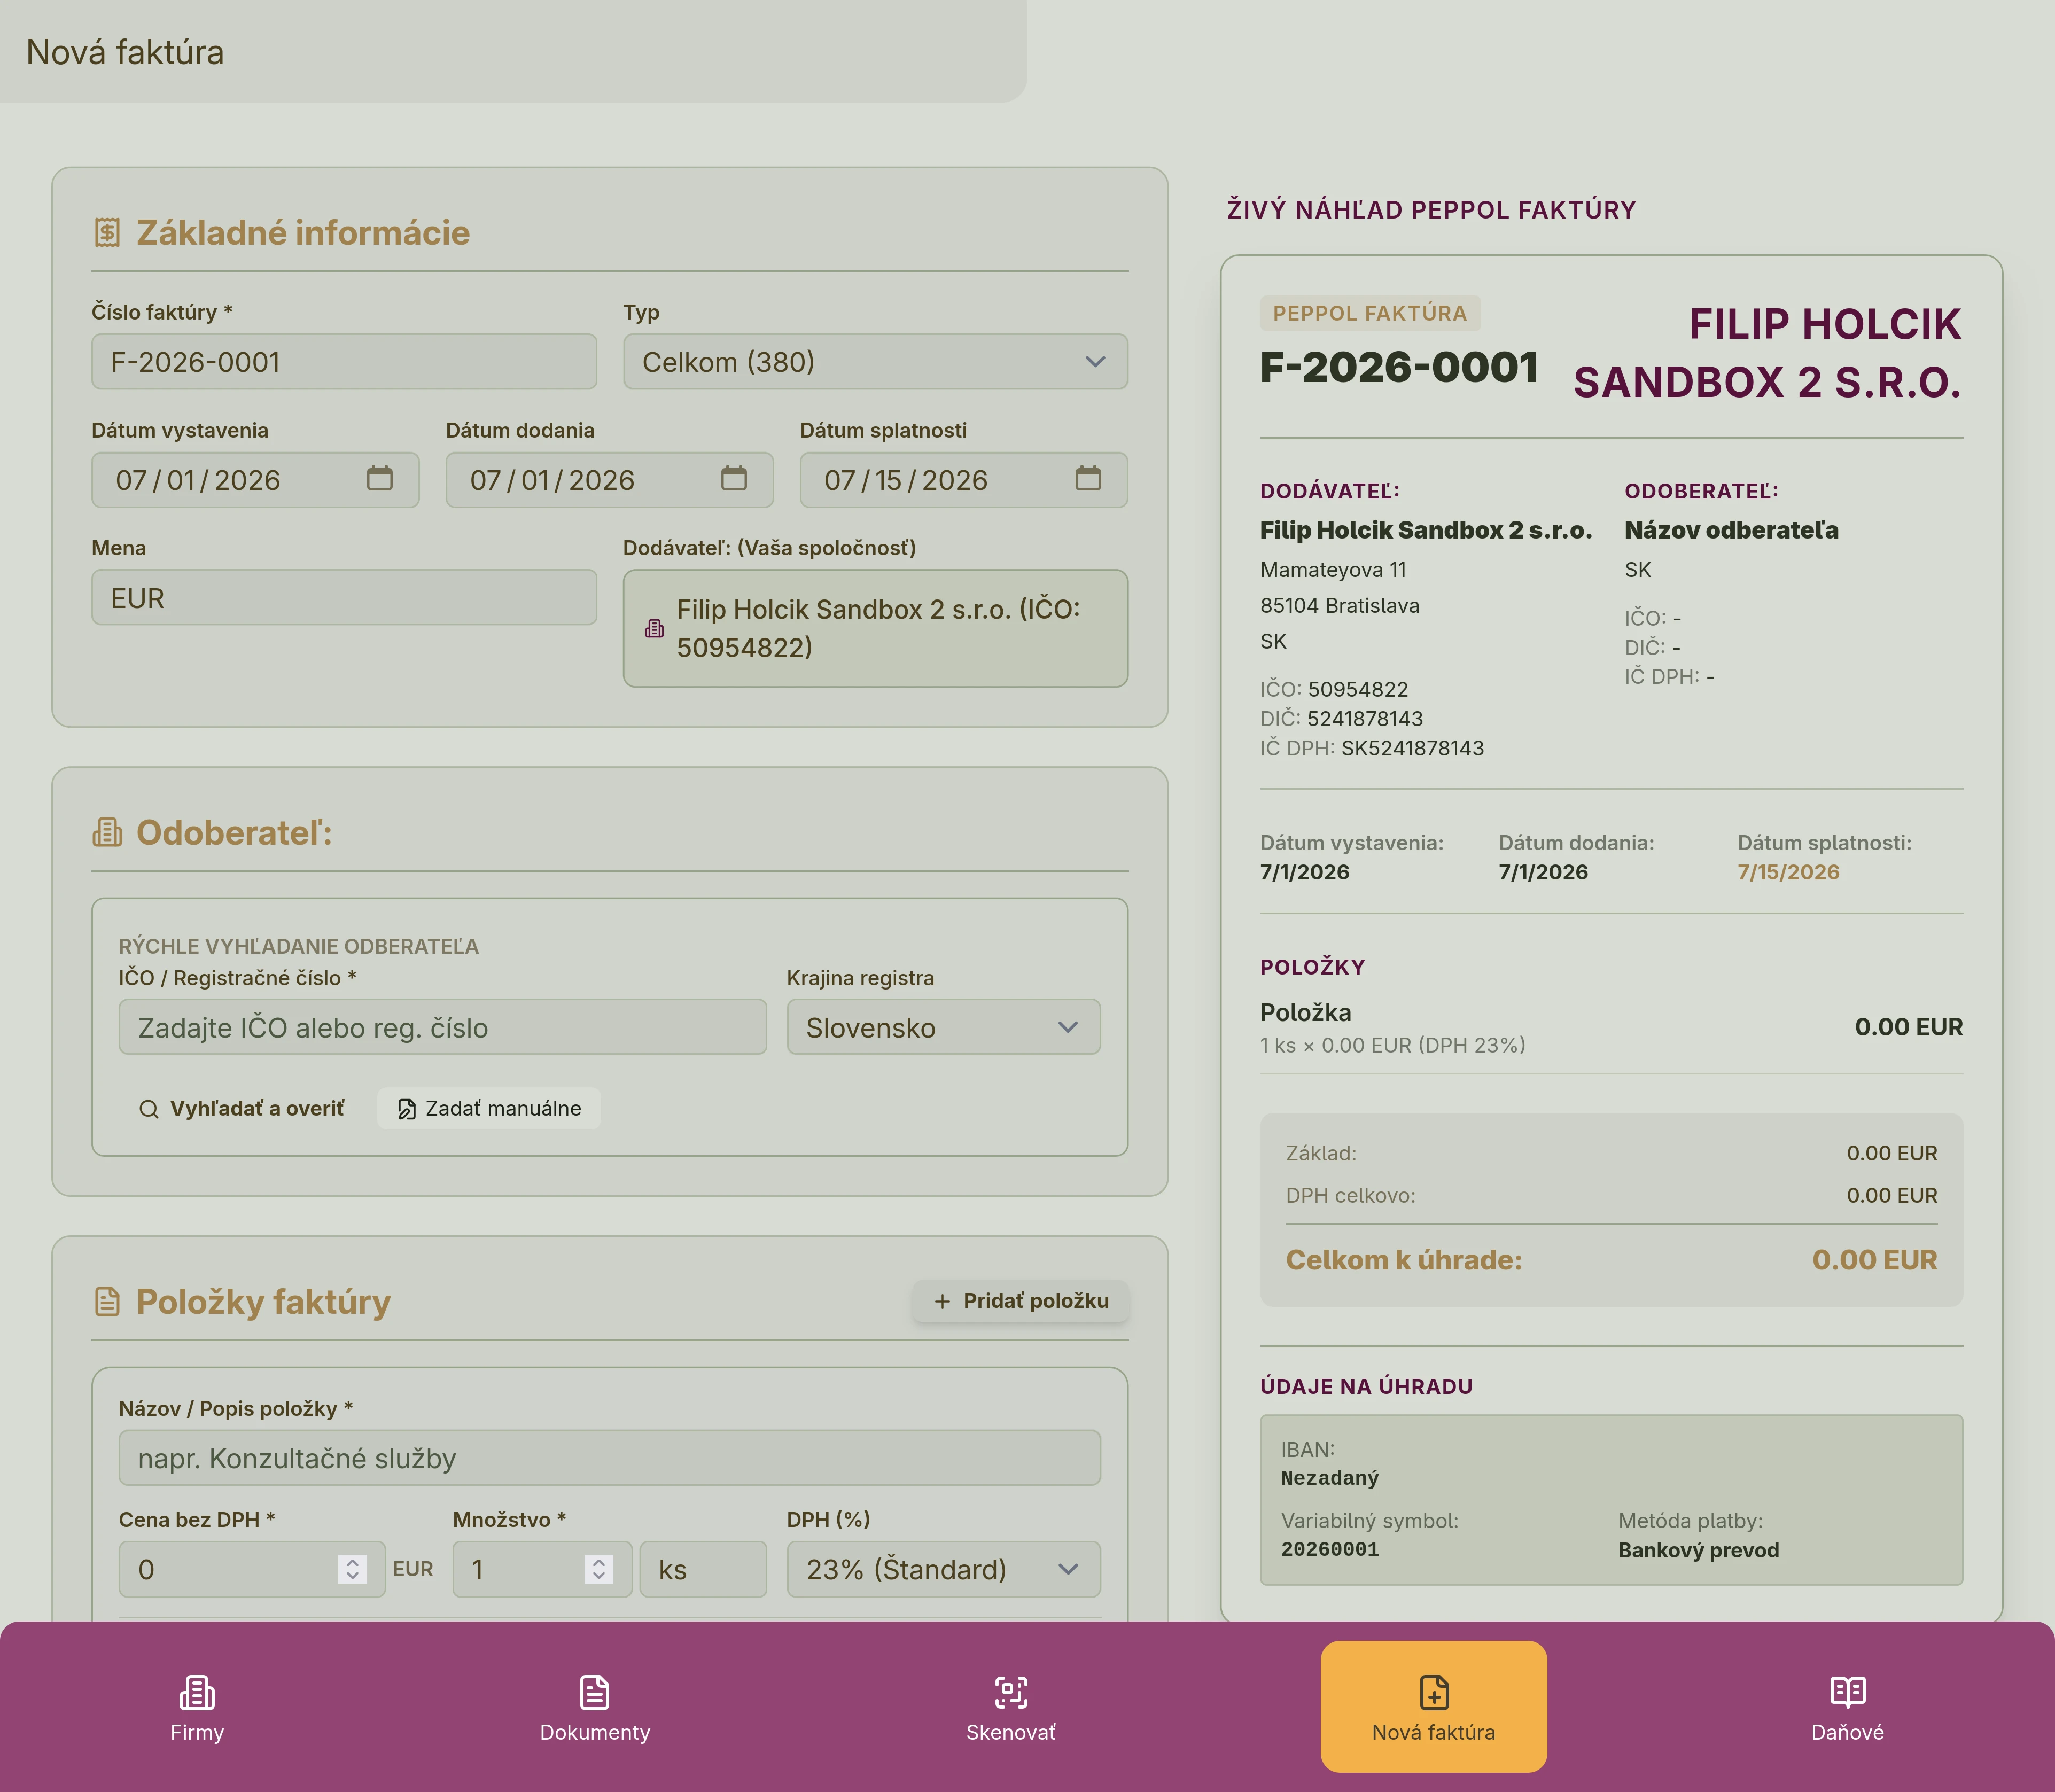
Task: Open the DPH 23% (Štandard) dropdown
Action: tap(943, 1569)
